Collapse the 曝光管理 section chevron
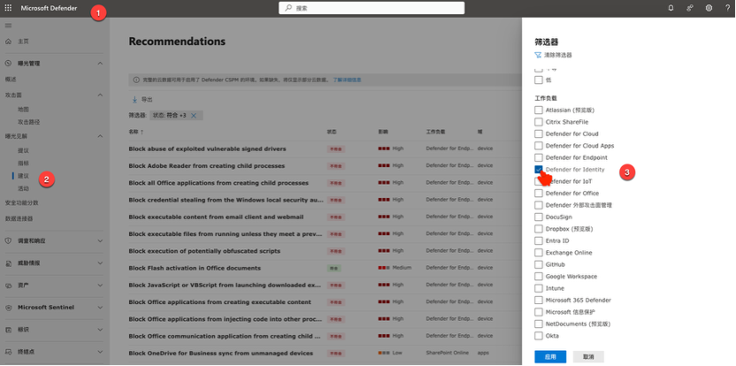Viewport: 736px width, 366px height. coord(100,64)
